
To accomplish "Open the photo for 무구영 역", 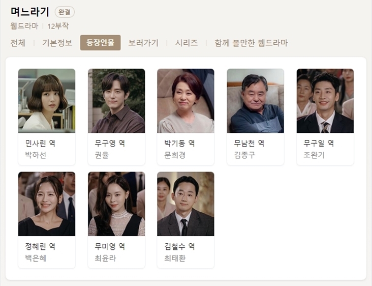I will (116, 101).
